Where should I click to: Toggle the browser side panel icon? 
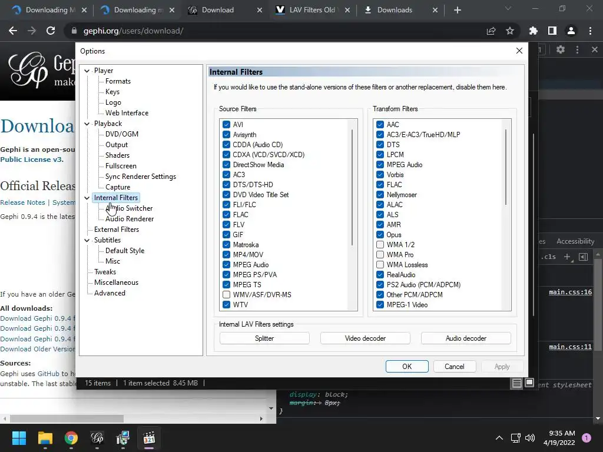click(x=552, y=31)
